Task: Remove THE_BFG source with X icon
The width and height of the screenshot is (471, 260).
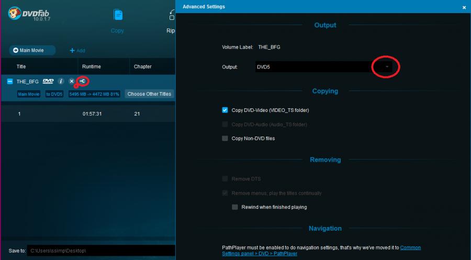Action: [72, 82]
